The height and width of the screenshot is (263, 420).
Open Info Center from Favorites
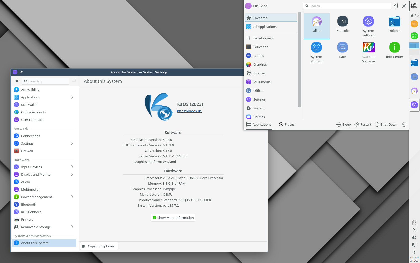click(x=394, y=51)
